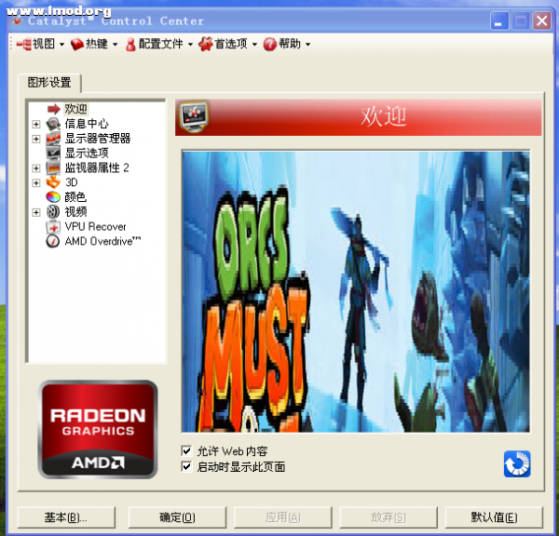Click the 视图 (View) toolbar icon
The height and width of the screenshot is (536, 559).
(24, 44)
